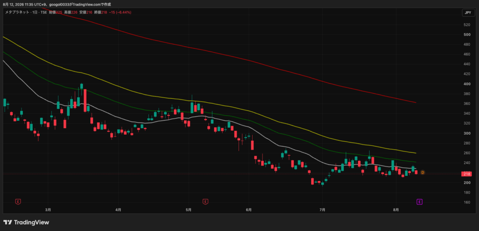Viewport: 479px width, 231px height.
Task: Click the 5月 label on time axis
Action: tap(189, 210)
